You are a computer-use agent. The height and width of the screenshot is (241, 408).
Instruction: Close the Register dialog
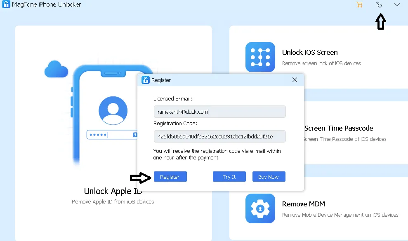coord(295,80)
